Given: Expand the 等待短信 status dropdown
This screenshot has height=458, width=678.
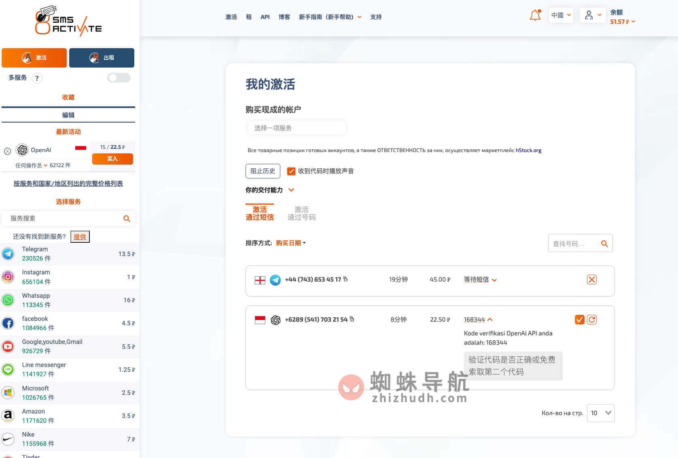Looking at the screenshot, I should coord(480,279).
